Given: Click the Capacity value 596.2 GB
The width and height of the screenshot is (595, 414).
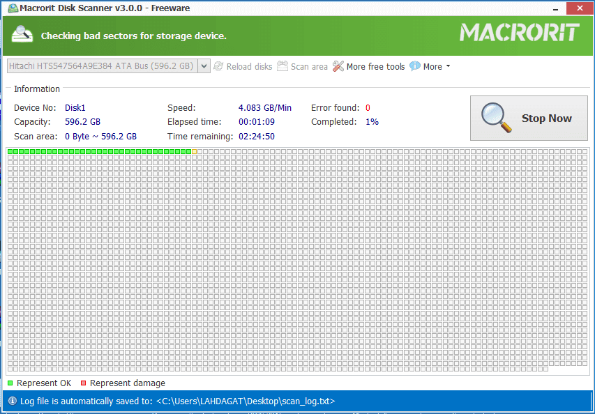Looking at the screenshot, I should pos(83,122).
